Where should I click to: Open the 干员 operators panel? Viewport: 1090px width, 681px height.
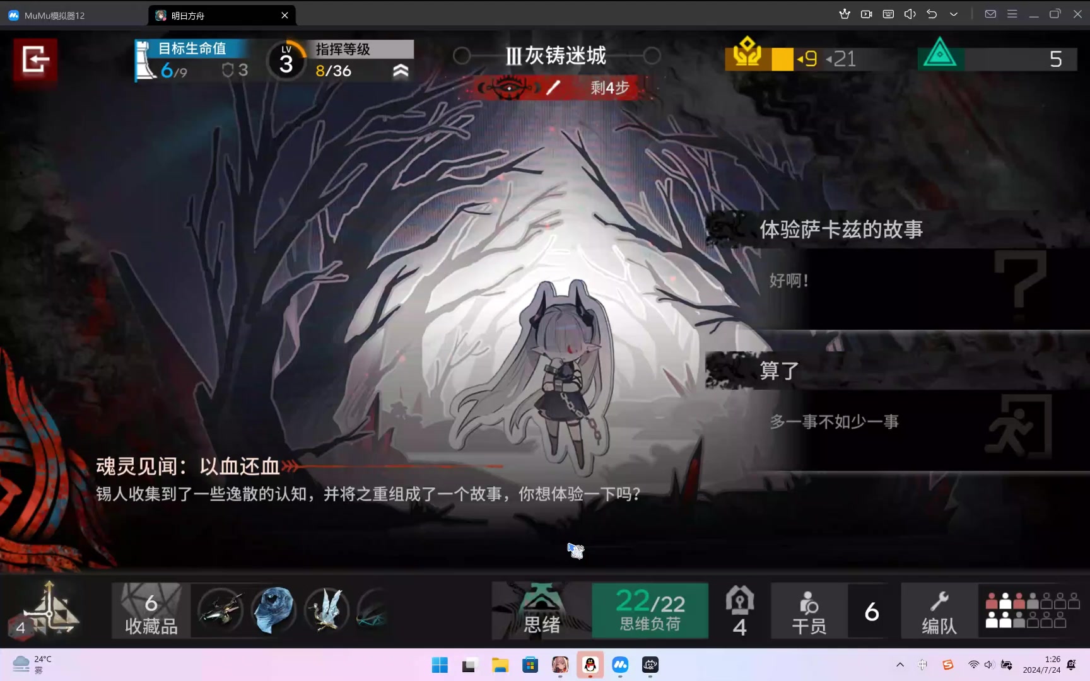[x=809, y=610]
